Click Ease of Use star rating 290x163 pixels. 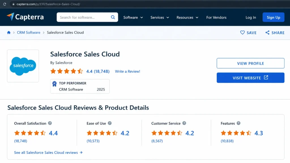pos(102,133)
